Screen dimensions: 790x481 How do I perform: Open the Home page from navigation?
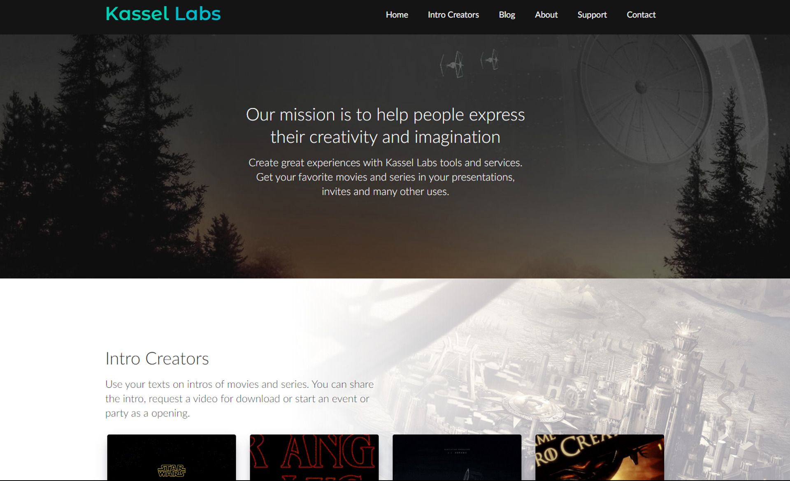(397, 15)
